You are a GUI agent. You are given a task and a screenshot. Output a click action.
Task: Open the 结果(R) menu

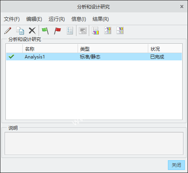[101, 19]
